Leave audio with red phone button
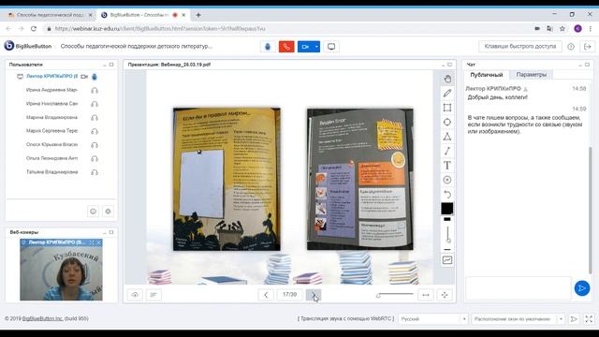This screenshot has height=337, width=599. (x=286, y=47)
